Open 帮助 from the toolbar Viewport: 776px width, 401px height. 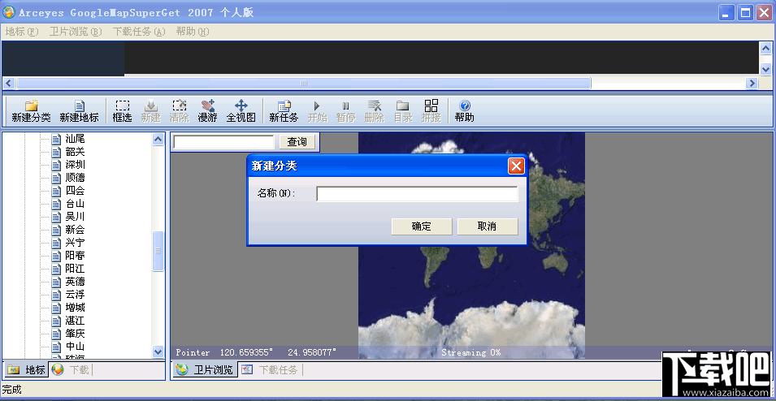tap(464, 111)
